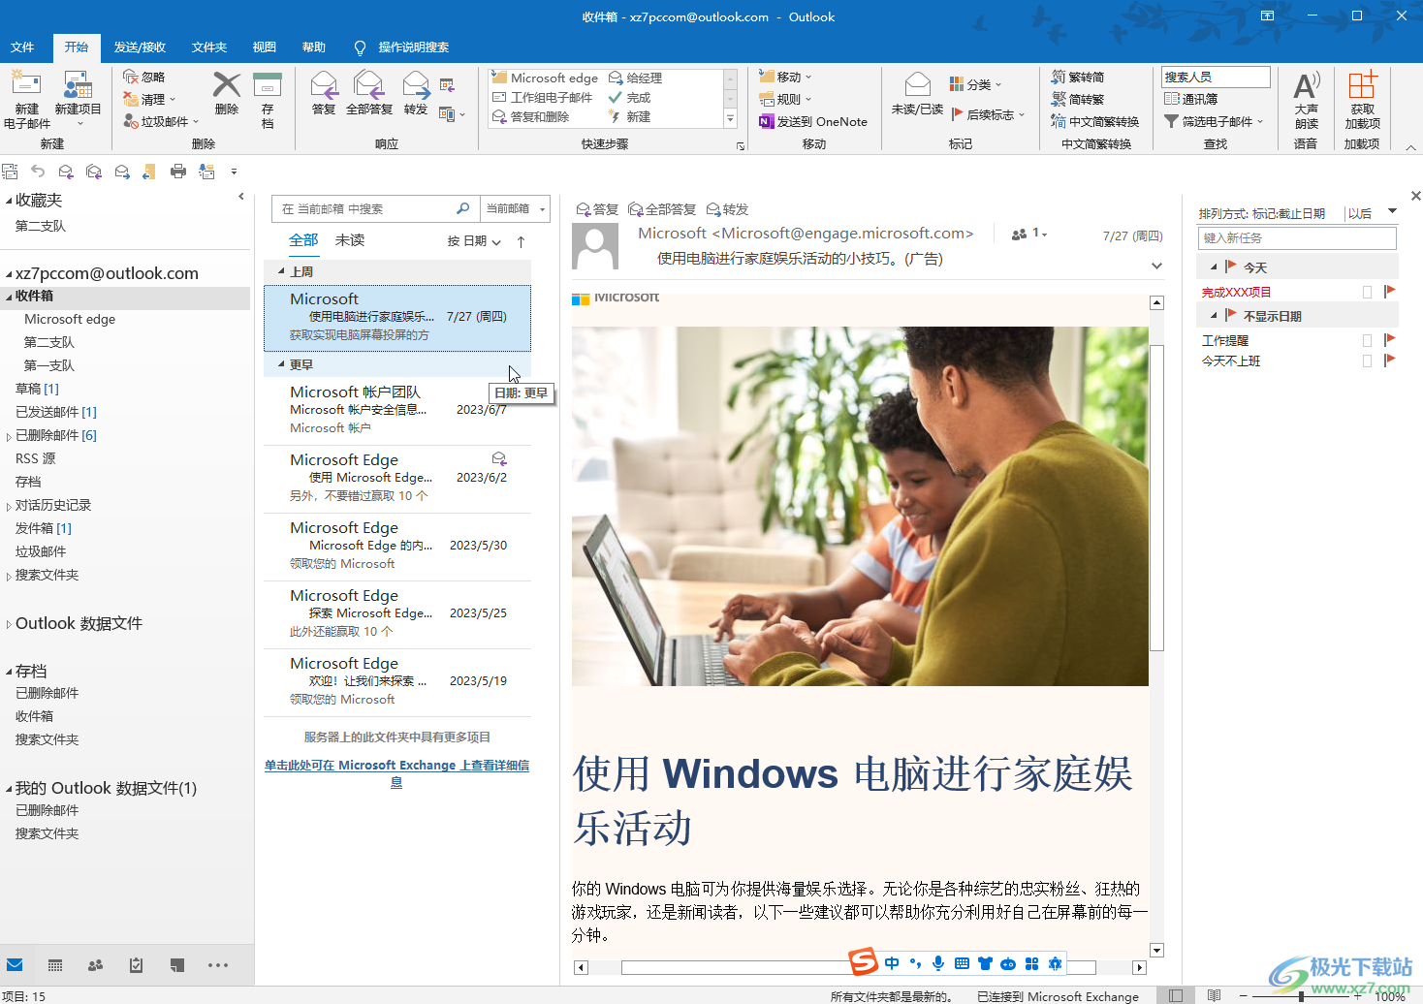Expand Outlook 数据文件 tree node

9,624
